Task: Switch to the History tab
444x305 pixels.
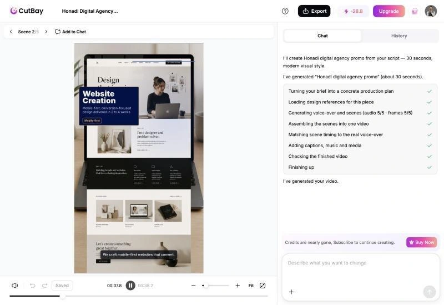Action: (399, 36)
